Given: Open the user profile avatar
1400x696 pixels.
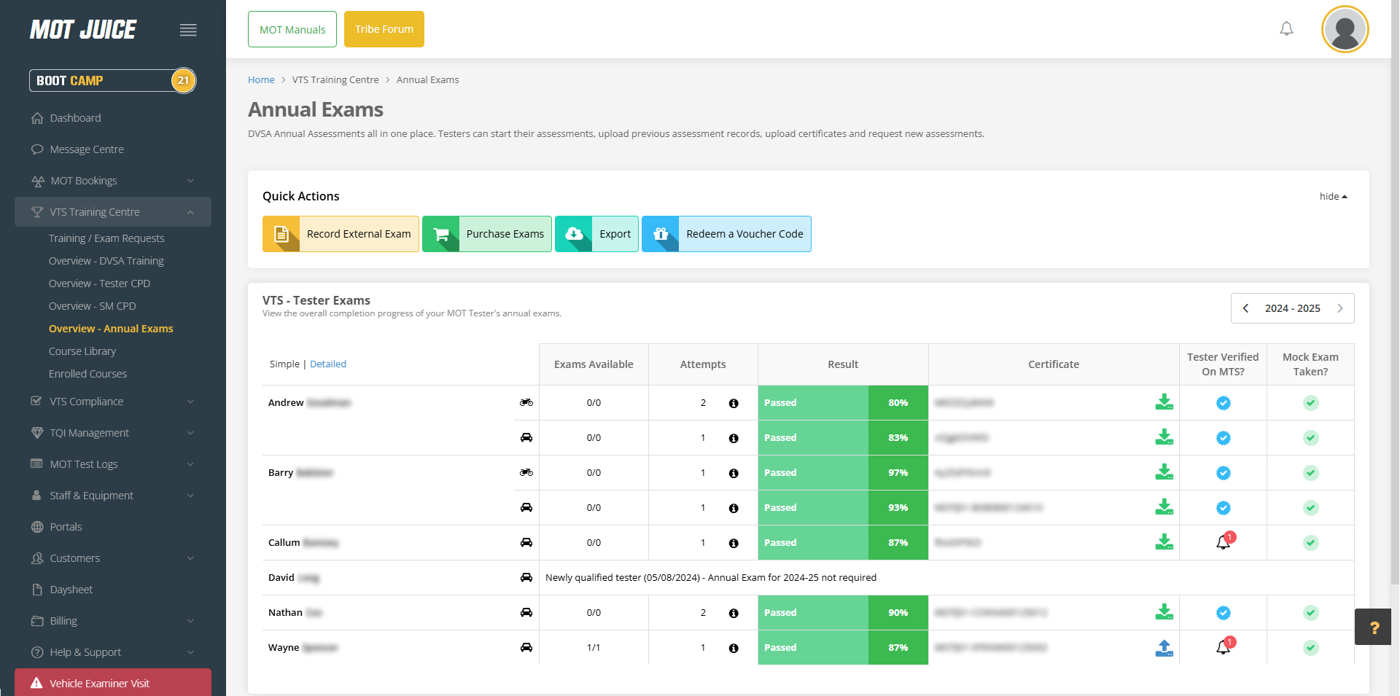Looking at the screenshot, I should point(1345,30).
